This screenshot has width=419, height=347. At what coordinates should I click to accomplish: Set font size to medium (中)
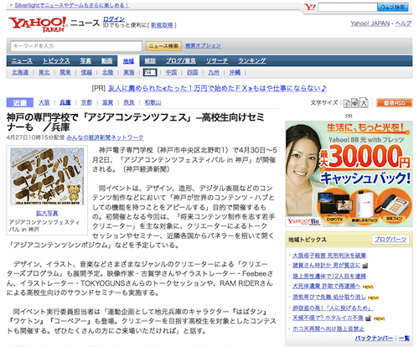(355, 103)
